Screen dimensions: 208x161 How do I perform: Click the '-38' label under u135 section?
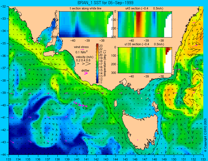[161, 76]
